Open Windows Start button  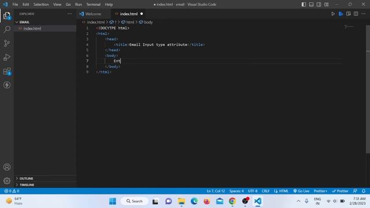[113, 201]
